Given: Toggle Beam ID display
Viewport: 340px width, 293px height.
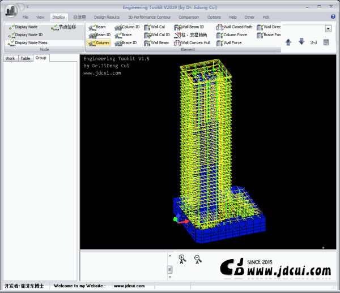Looking at the screenshot, I should [100, 35].
